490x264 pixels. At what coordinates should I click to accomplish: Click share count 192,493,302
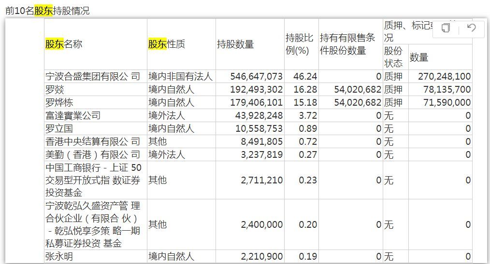[256, 90]
